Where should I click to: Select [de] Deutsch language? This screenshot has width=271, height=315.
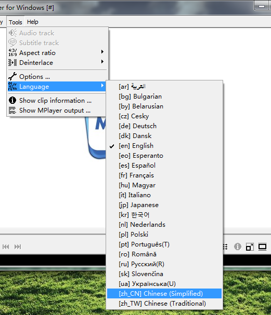point(164,126)
